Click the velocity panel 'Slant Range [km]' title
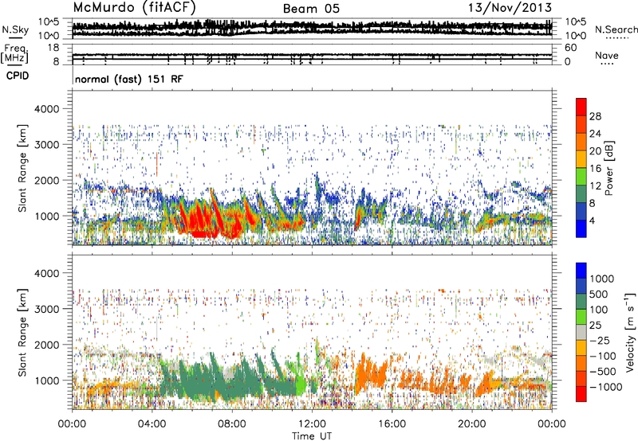638x441 pixels. (x=22, y=333)
